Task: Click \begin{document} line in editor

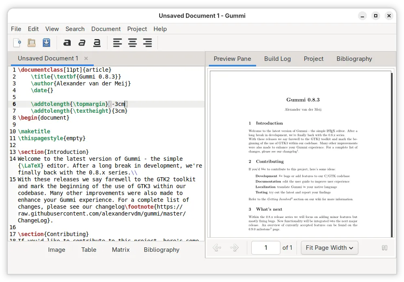Action: coord(44,118)
